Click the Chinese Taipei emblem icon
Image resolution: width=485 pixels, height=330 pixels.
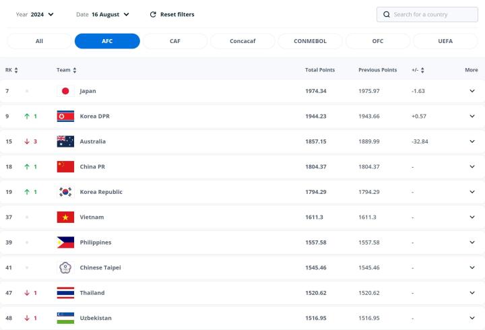click(x=65, y=267)
